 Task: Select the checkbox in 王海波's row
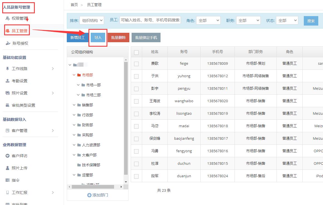pyautogui.click(x=136, y=101)
